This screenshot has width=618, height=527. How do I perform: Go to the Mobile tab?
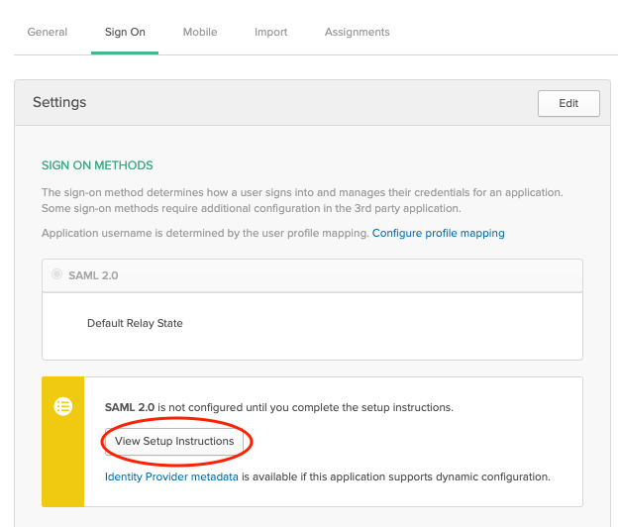pyautogui.click(x=200, y=32)
